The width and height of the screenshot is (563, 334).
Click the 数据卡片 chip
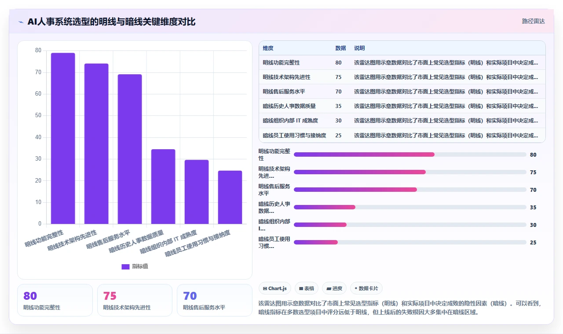(366, 288)
